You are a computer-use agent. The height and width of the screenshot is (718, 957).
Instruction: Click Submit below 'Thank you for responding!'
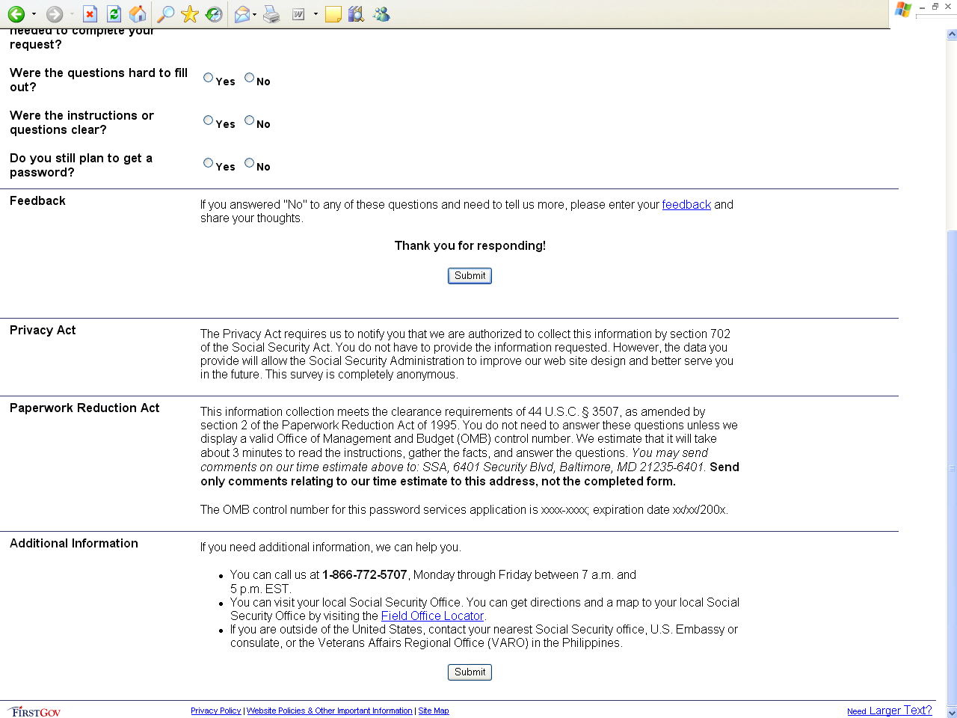[x=470, y=276]
